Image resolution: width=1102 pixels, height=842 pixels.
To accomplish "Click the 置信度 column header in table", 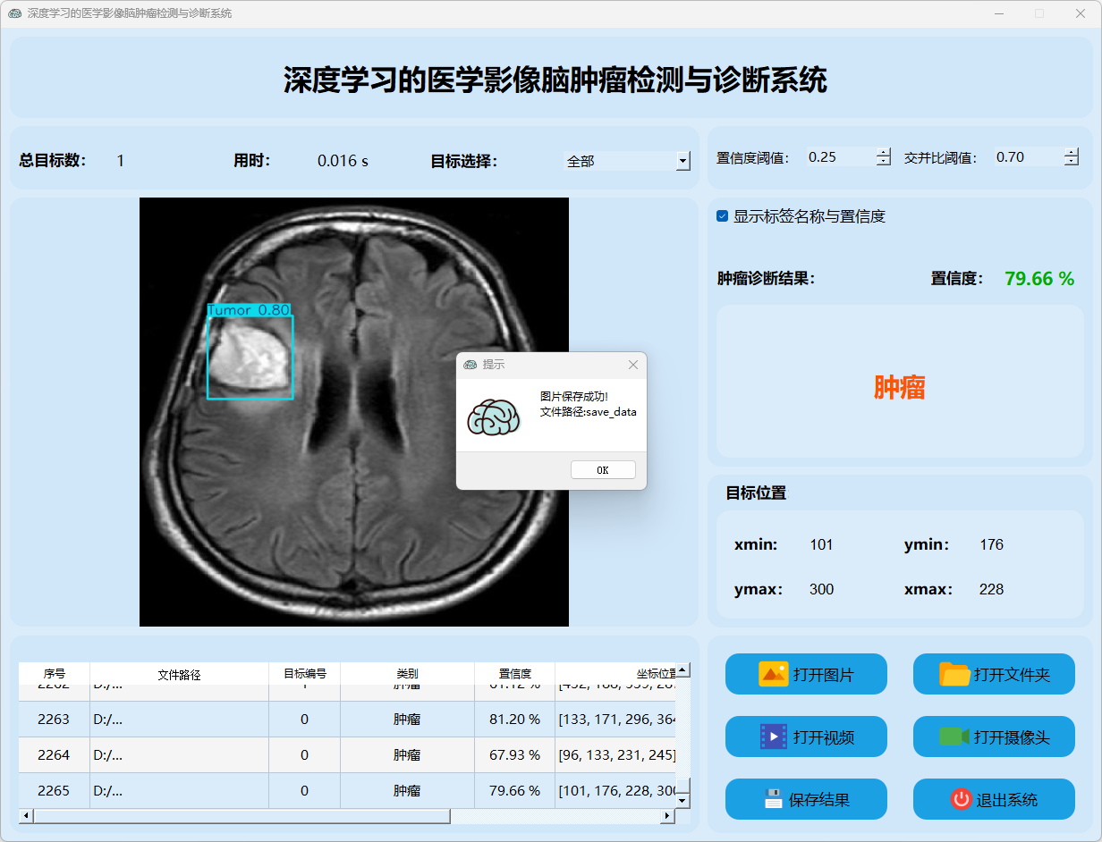I will point(514,674).
